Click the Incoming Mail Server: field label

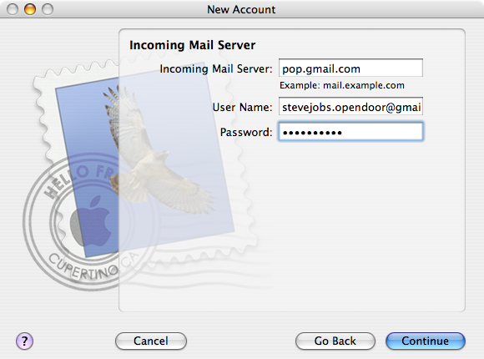tap(216, 69)
